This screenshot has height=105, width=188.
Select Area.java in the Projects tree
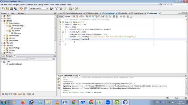click(18, 28)
